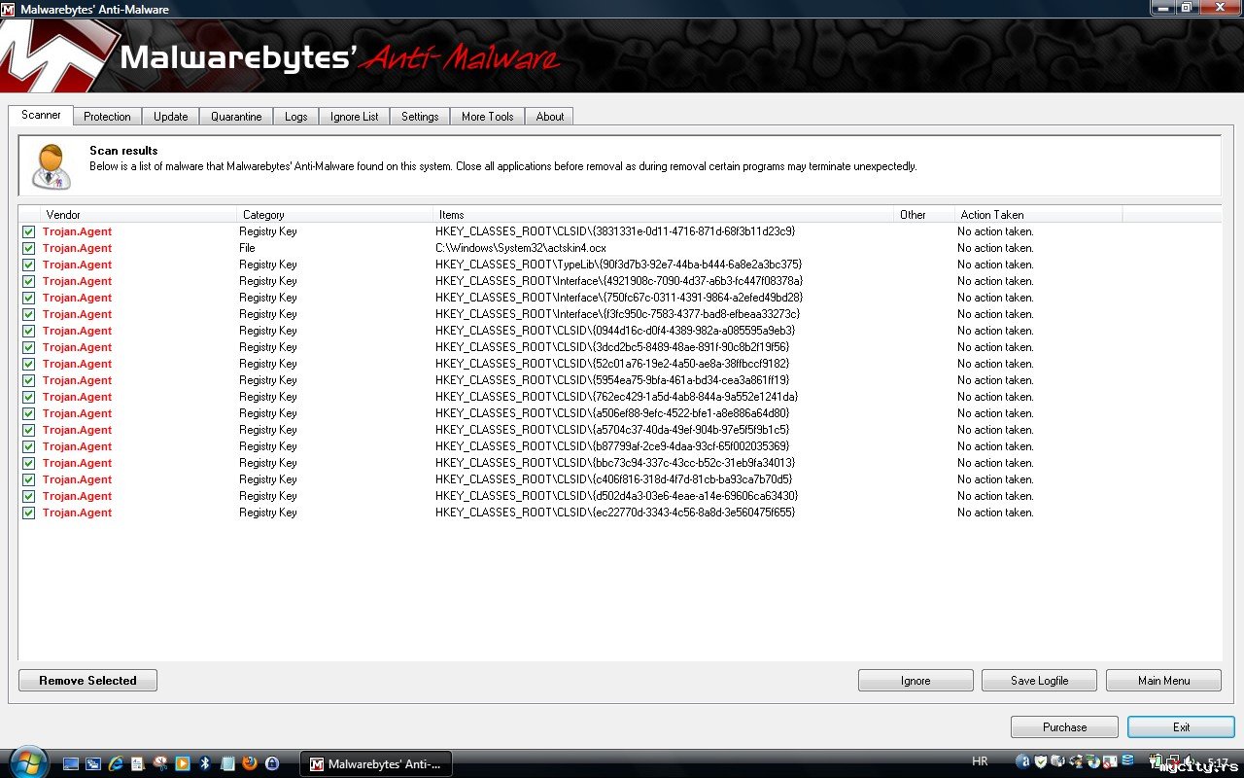Toggle checkbox for CLSID {5954ea75 row

click(x=29, y=380)
